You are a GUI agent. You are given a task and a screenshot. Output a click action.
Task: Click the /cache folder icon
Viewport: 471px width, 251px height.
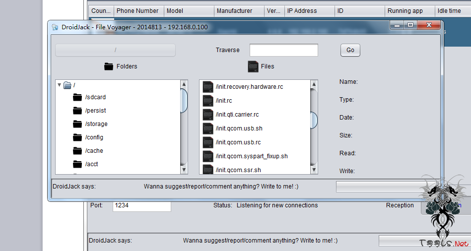click(77, 150)
